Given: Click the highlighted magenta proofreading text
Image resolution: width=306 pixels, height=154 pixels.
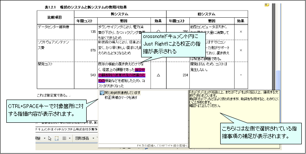Looking at the screenshot, I should (x=122, y=75).
